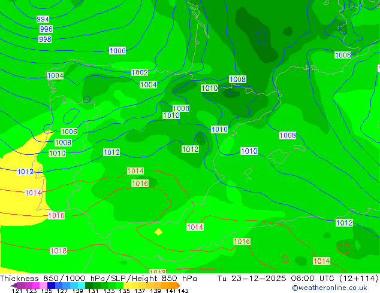
Task: Click the 994 isobar label
Action: click(43, 19)
